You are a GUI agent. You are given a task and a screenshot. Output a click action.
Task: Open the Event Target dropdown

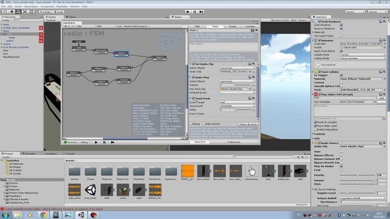(237, 102)
